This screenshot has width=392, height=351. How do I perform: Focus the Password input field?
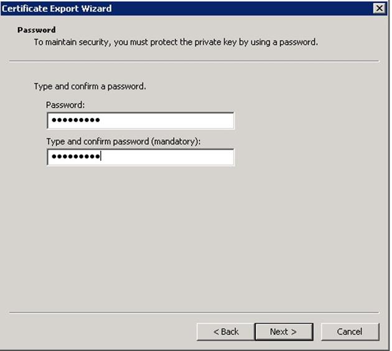click(140, 121)
